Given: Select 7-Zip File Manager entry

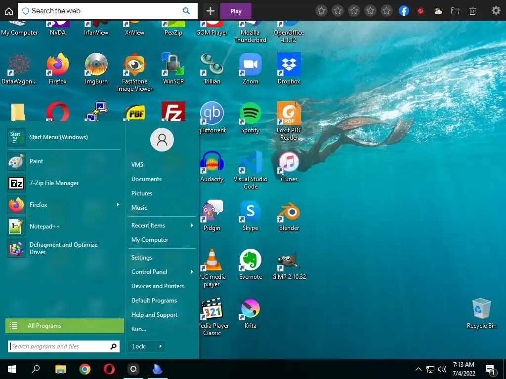Looking at the screenshot, I should [64, 183].
